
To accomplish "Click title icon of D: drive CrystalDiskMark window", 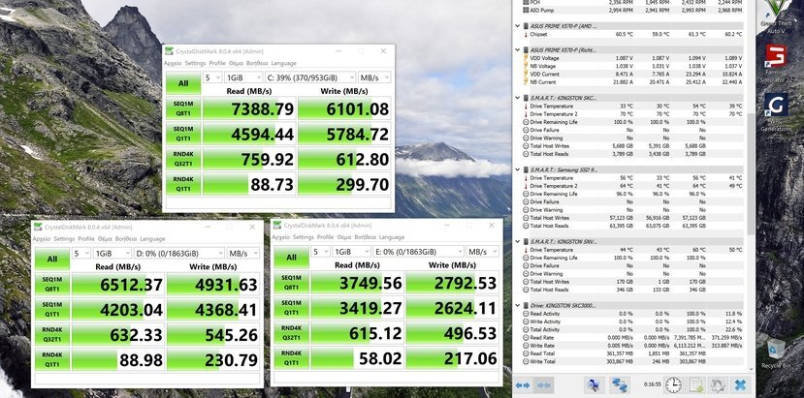I will click(x=38, y=227).
